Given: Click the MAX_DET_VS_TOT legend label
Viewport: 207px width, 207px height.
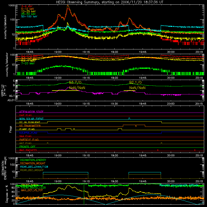Looking at the screenshot, I should 32,190.
